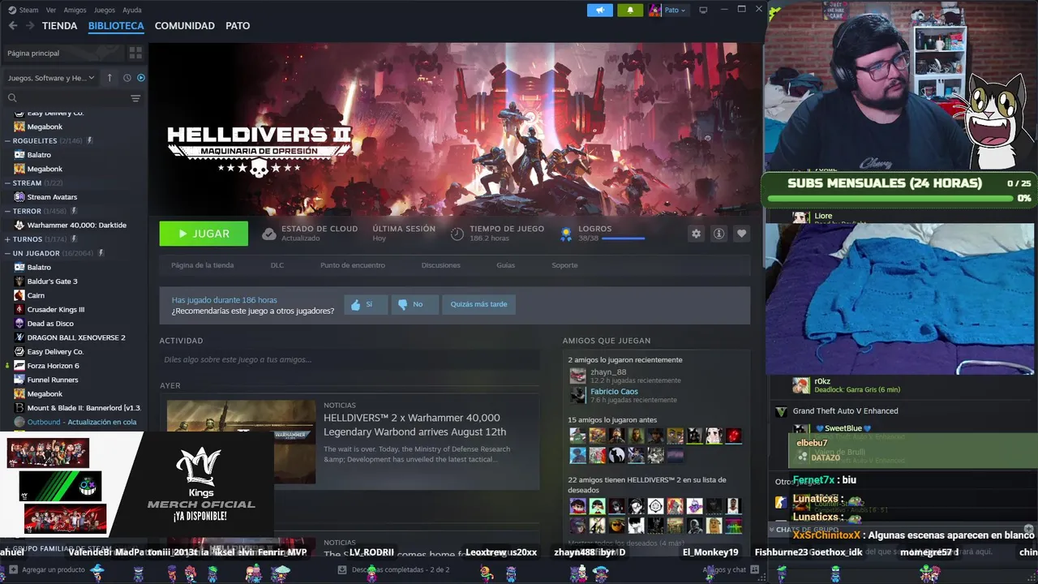Select Forza Horizon 6 game icon
This screenshot has height=584, width=1038.
[x=19, y=366]
